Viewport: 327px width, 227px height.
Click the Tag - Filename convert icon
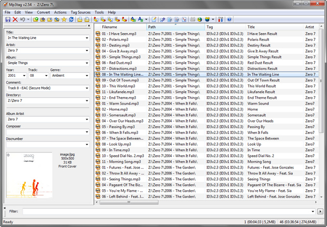click(96, 19)
